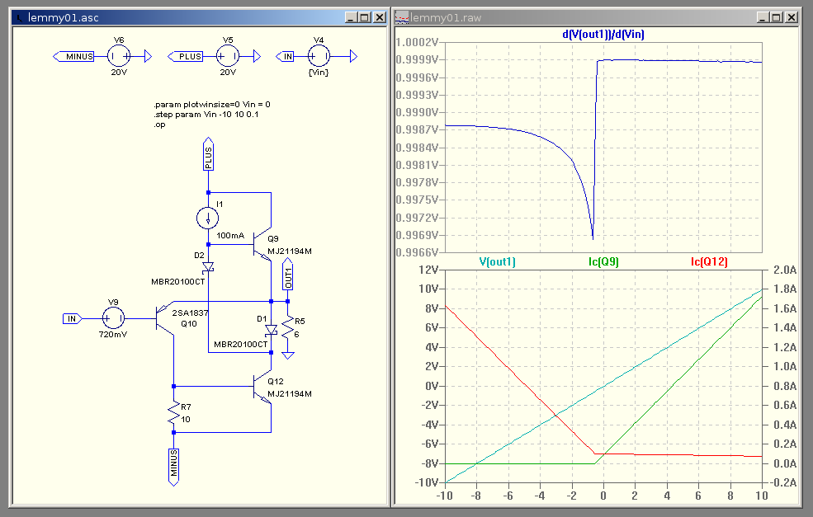Screen dimensions: 813x517
Task: Select the MINUS net label flag at top
Action: (73, 56)
